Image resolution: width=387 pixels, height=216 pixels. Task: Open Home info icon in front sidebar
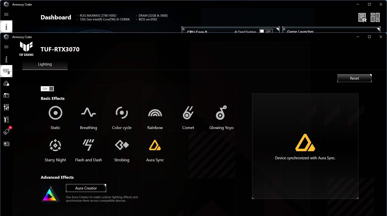[x=6, y=59]
